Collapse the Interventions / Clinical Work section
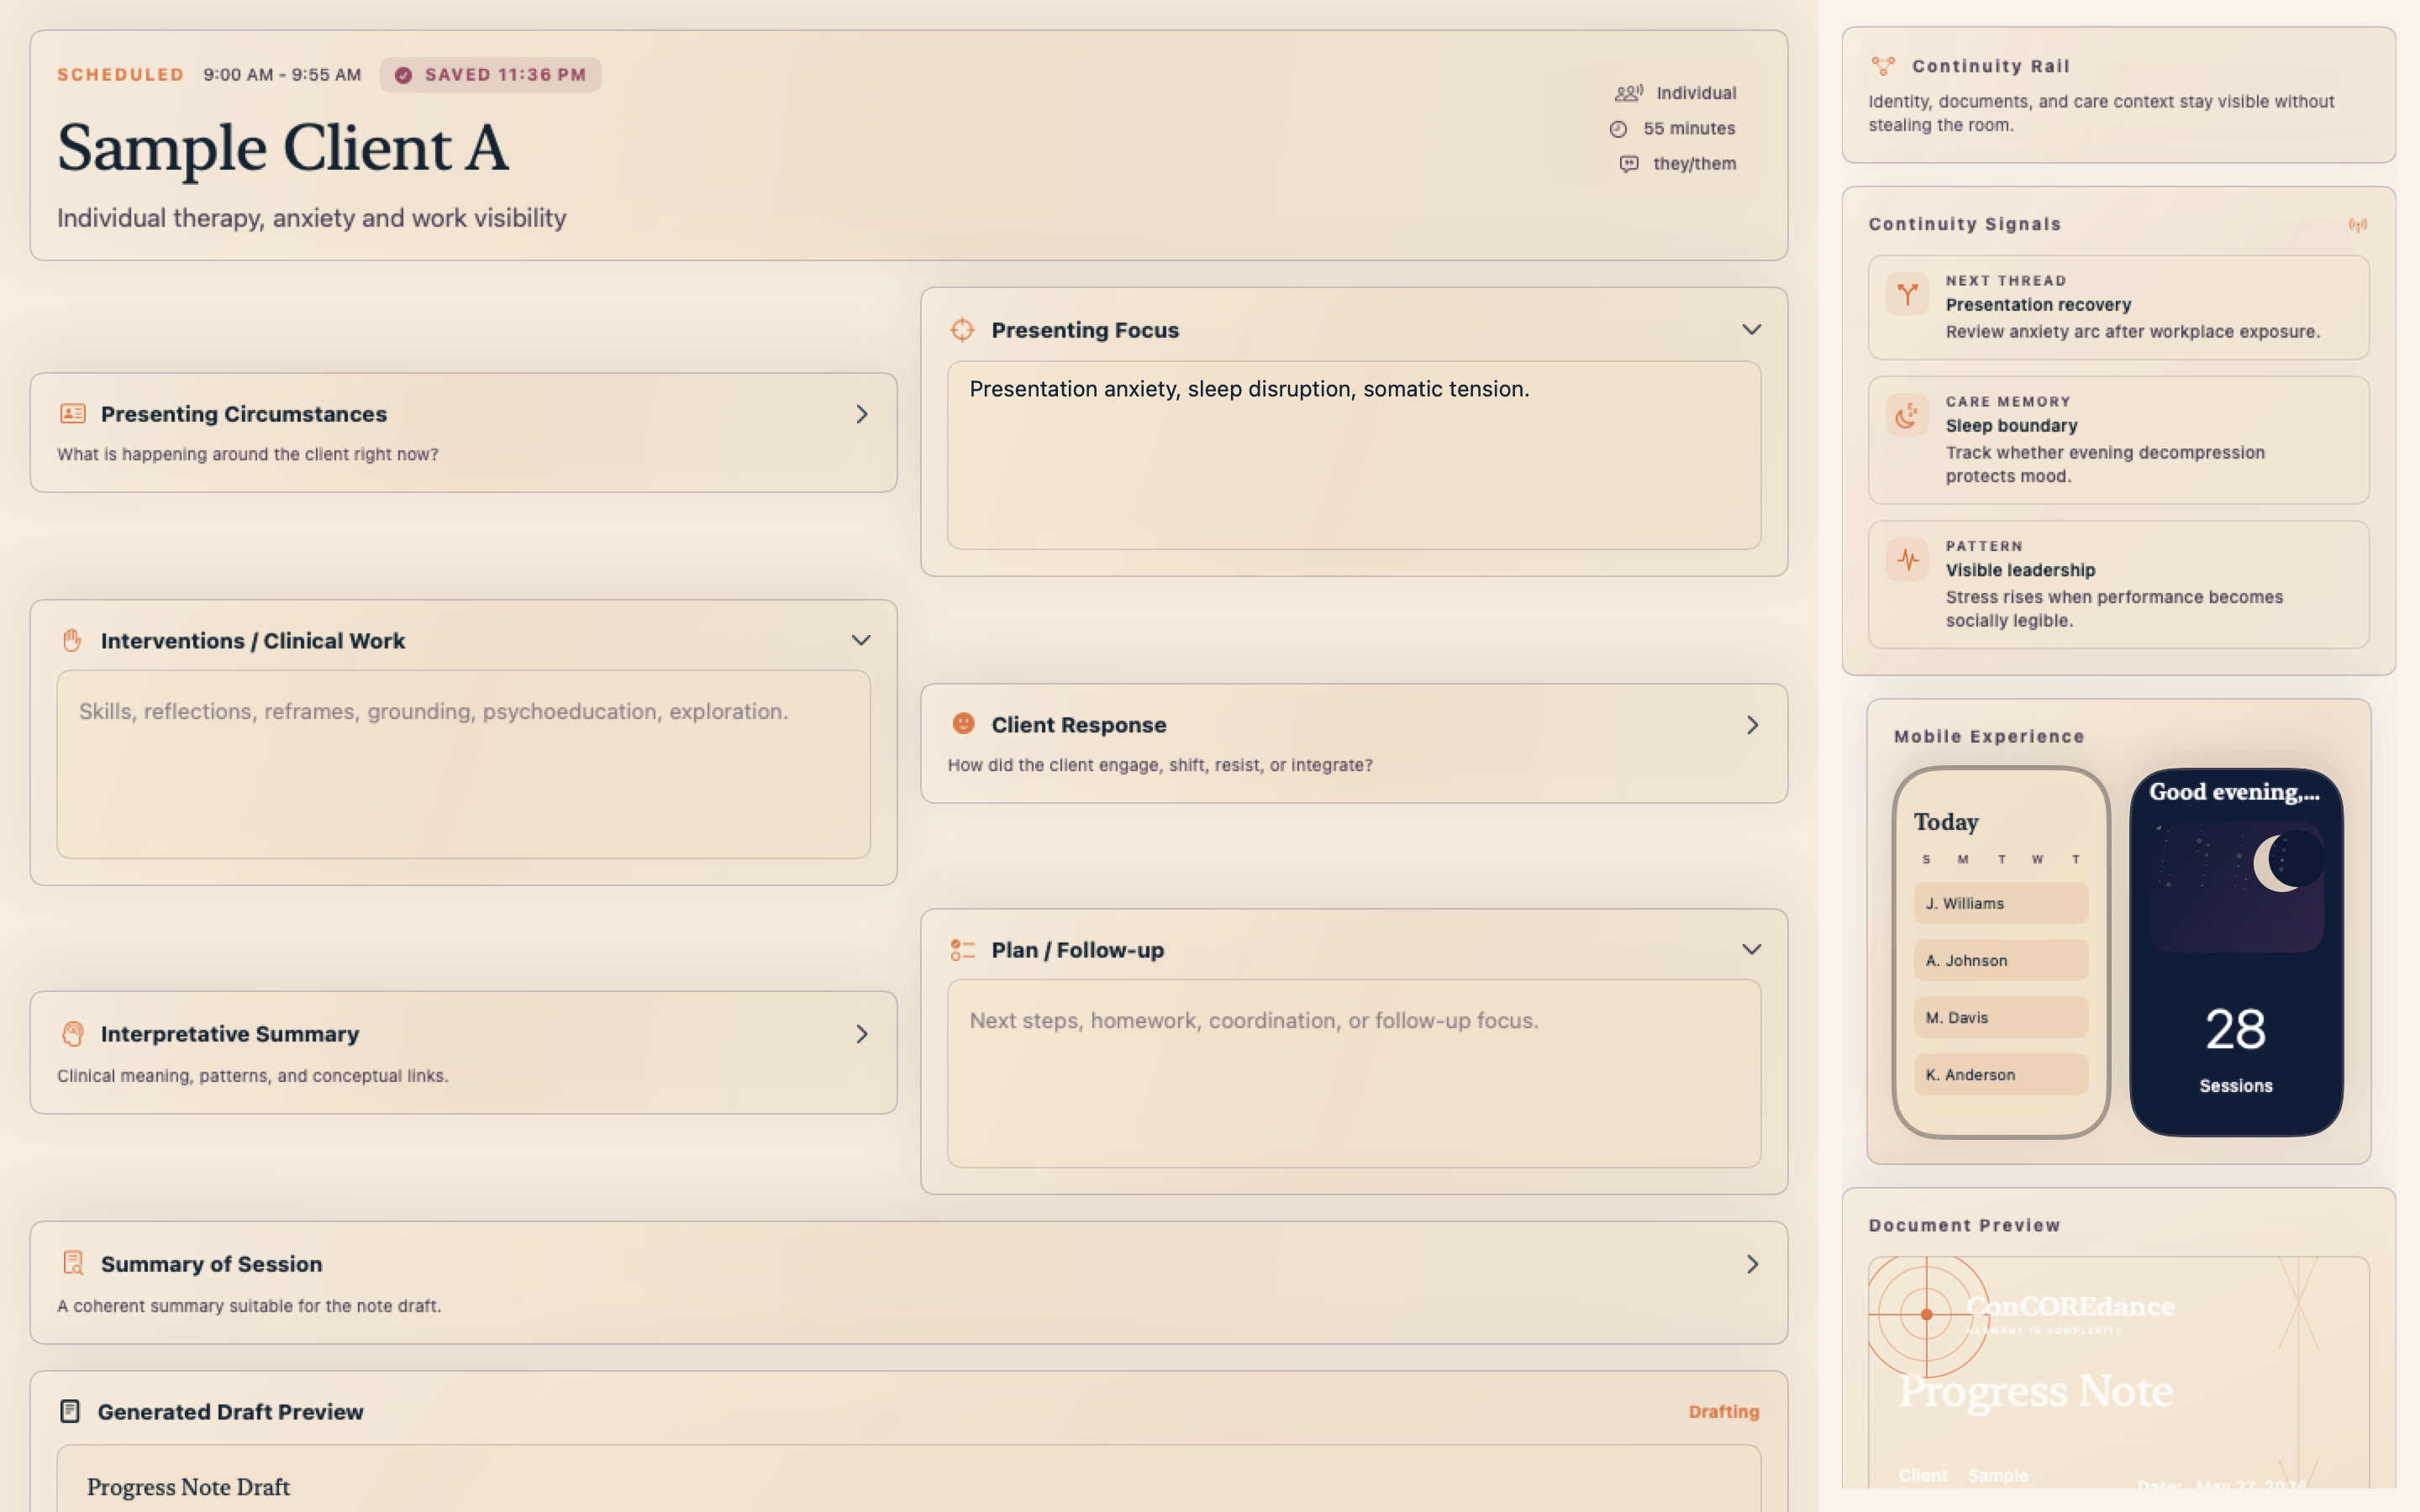The image size is (2420, 1512). click(x=861, y=640)
